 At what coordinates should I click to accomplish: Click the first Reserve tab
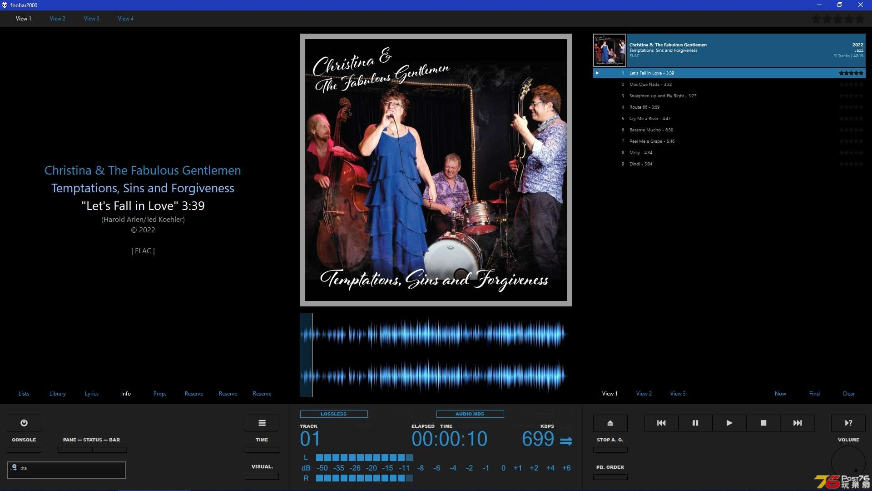tap(194, 394)
